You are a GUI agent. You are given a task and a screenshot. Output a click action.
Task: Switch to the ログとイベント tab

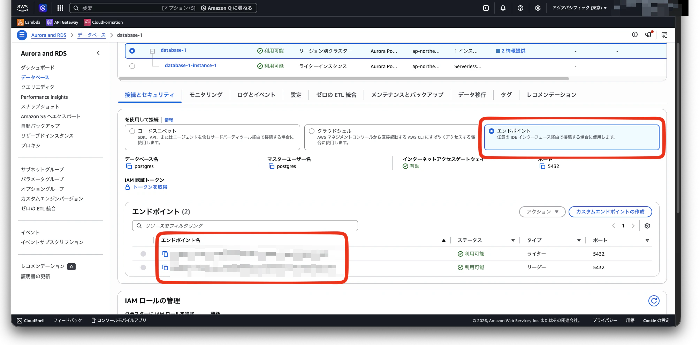tap(256, 95)
